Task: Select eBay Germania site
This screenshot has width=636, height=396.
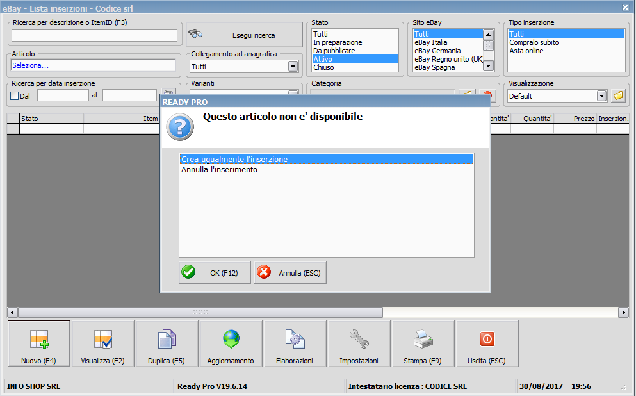Action: point(448,51)
